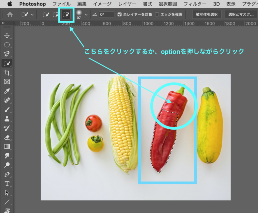Disable the 全レイヤーを対象 checkbox
258x213 pixels.
120,14
